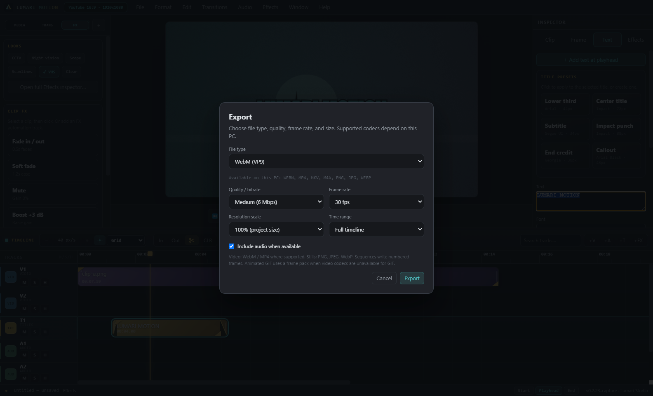Click the VID icon of track V1
The image size is (653, 396).
coord(11,277)
